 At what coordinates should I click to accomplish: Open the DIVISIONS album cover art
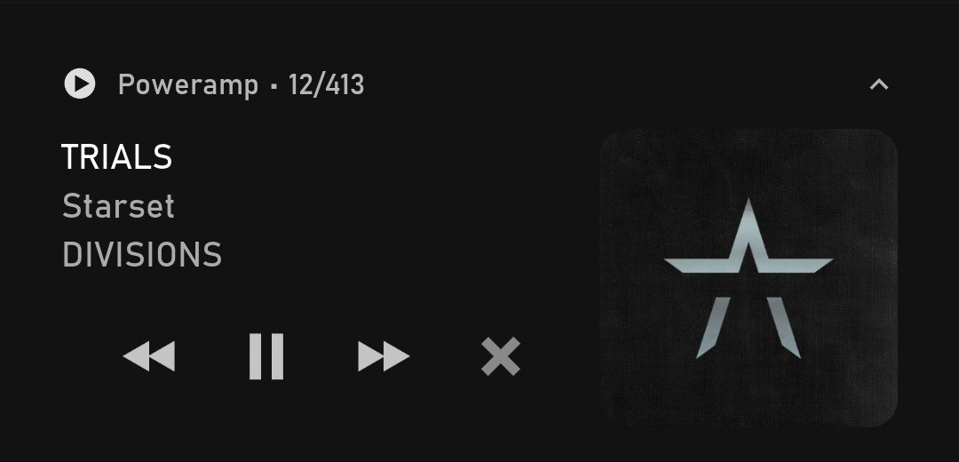(749, 278)
